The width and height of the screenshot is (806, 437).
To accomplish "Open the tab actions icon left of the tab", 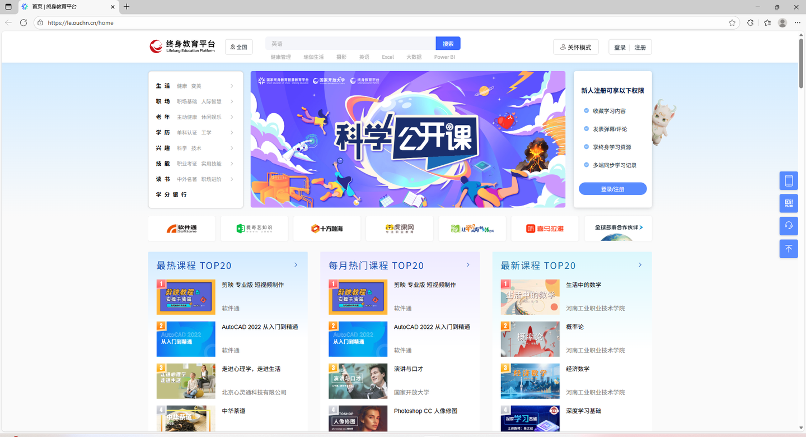I will 8,7.
